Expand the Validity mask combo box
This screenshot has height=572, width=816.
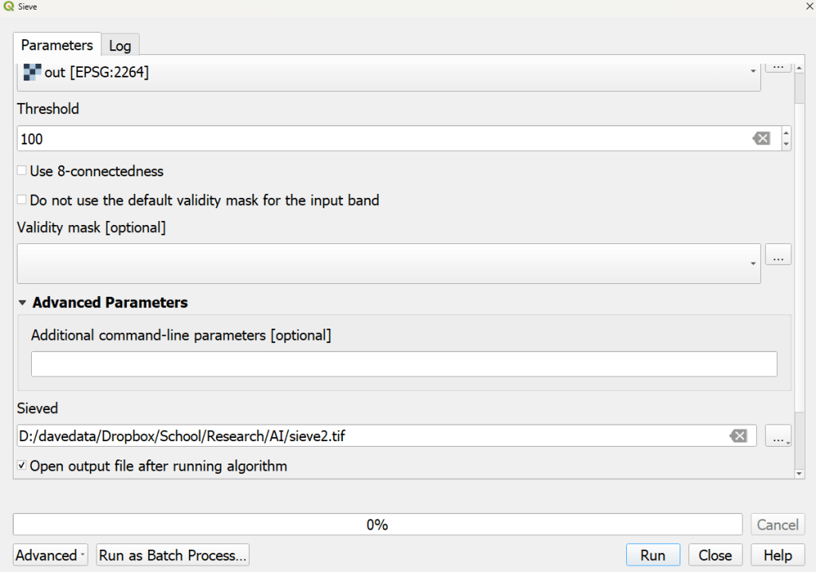(388, 263)
